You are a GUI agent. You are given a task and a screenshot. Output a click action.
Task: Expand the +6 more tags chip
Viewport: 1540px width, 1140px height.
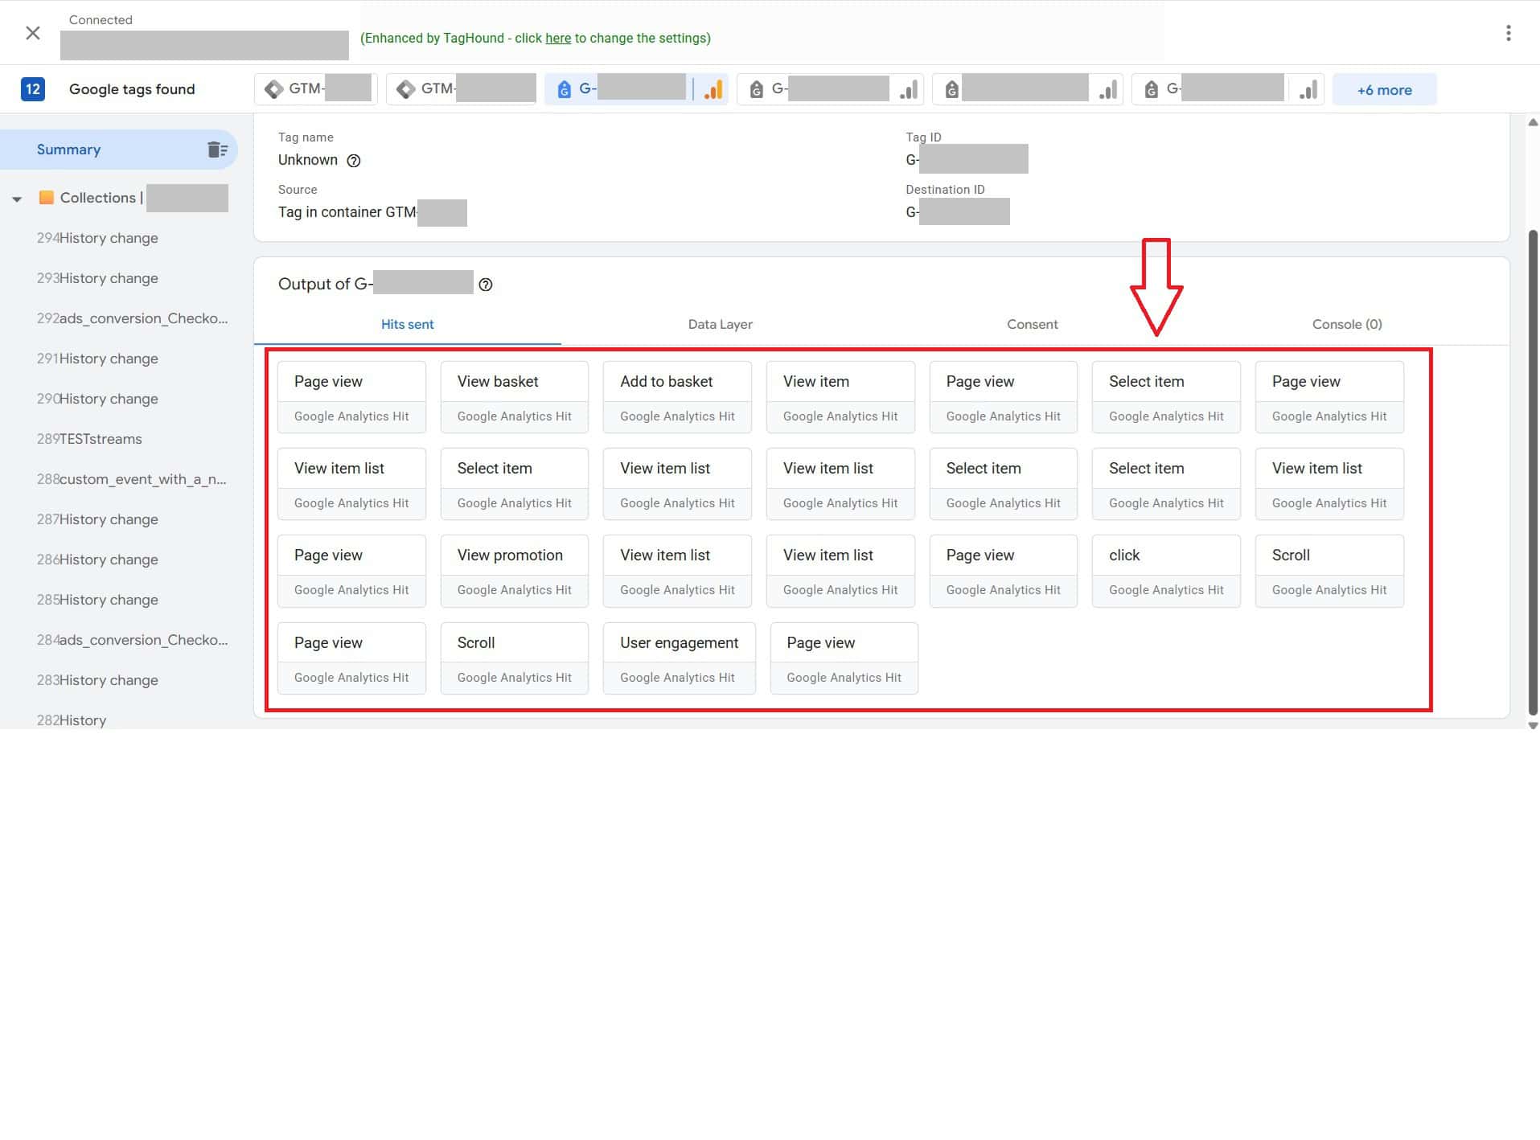(x=1384, y=90)
